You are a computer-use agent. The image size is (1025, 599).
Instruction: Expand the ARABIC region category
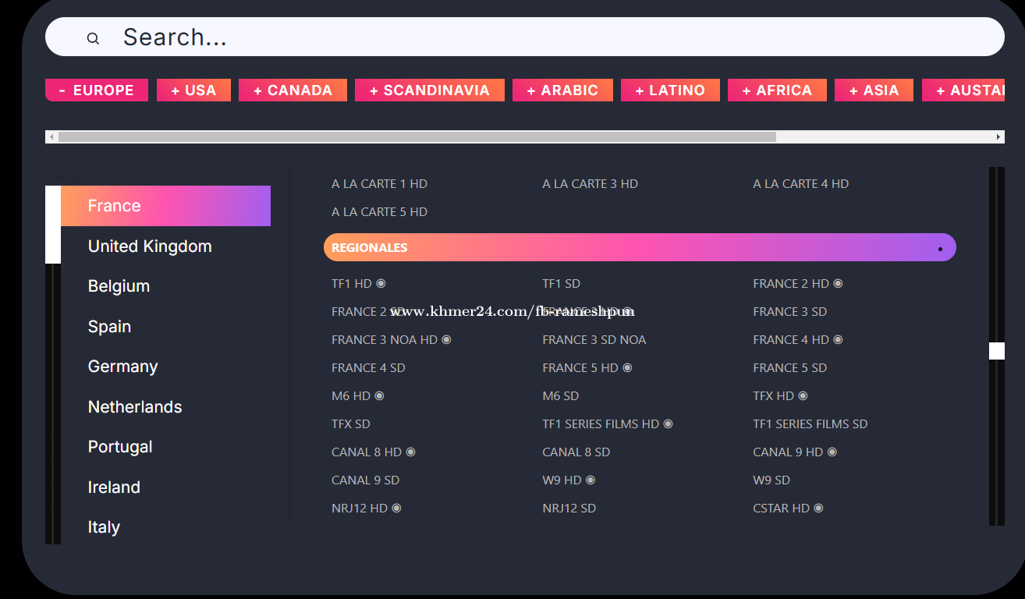pos(562,90)
